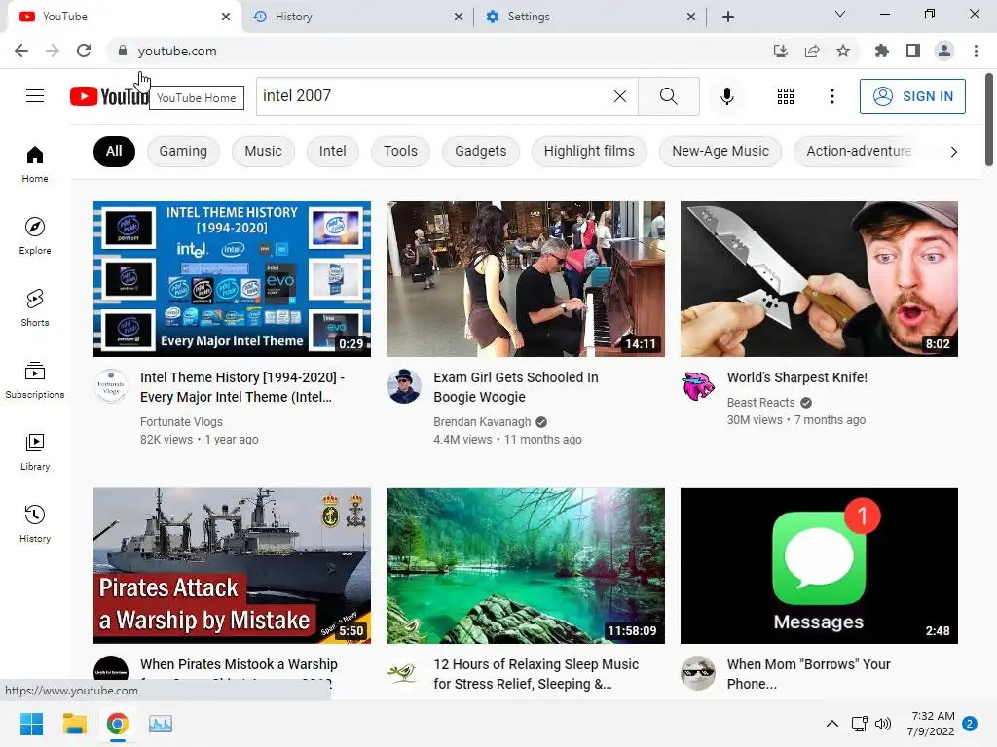The width and height of the screenshot is (997, 747).
Task: Bookmark this page with the star
Action: tap(843, 51)
